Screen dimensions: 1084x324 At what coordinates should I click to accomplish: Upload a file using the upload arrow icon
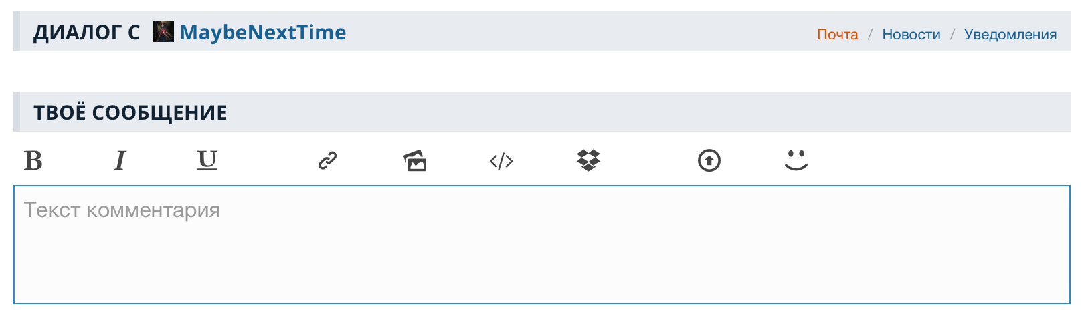click(709, 160)
